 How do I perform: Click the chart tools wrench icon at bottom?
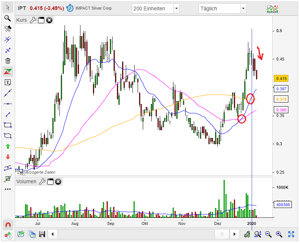tap(247, 234)
